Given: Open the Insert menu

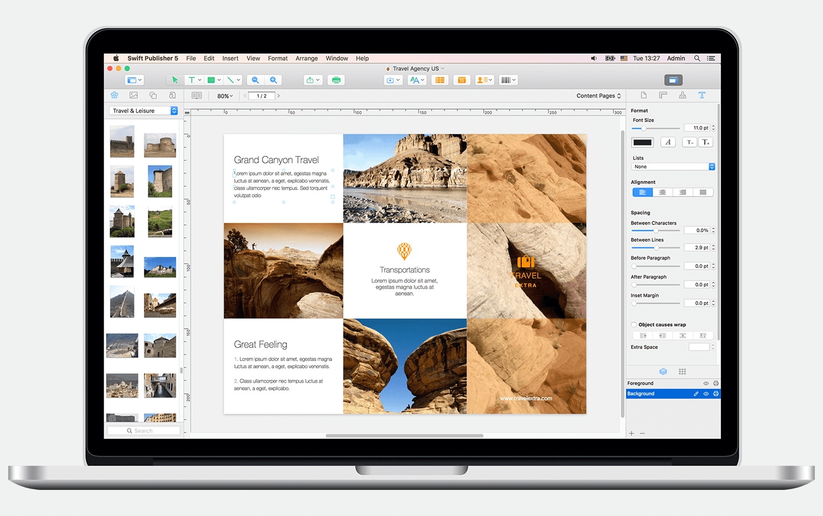Looking at the screenshot, I should (230, 59).
